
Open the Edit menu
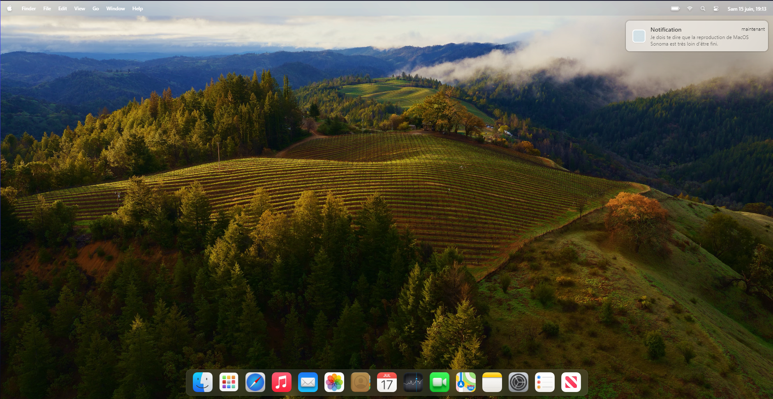click(x=62, y=8)
